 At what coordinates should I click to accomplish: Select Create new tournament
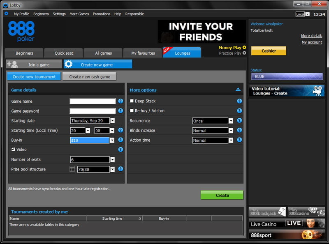click(34, 76)
